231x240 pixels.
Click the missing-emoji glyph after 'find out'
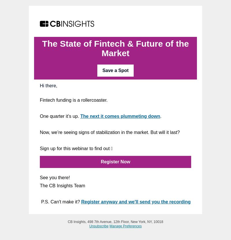pyautogui.click(x=112, y=148)
